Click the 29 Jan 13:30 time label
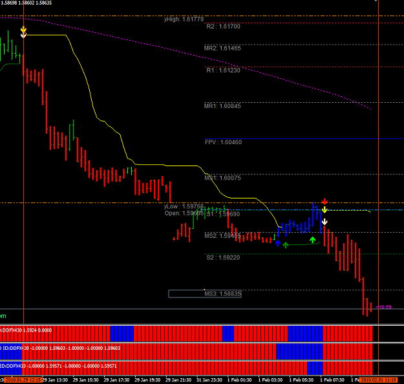404x384 pixels. click(x=55, y=380)
